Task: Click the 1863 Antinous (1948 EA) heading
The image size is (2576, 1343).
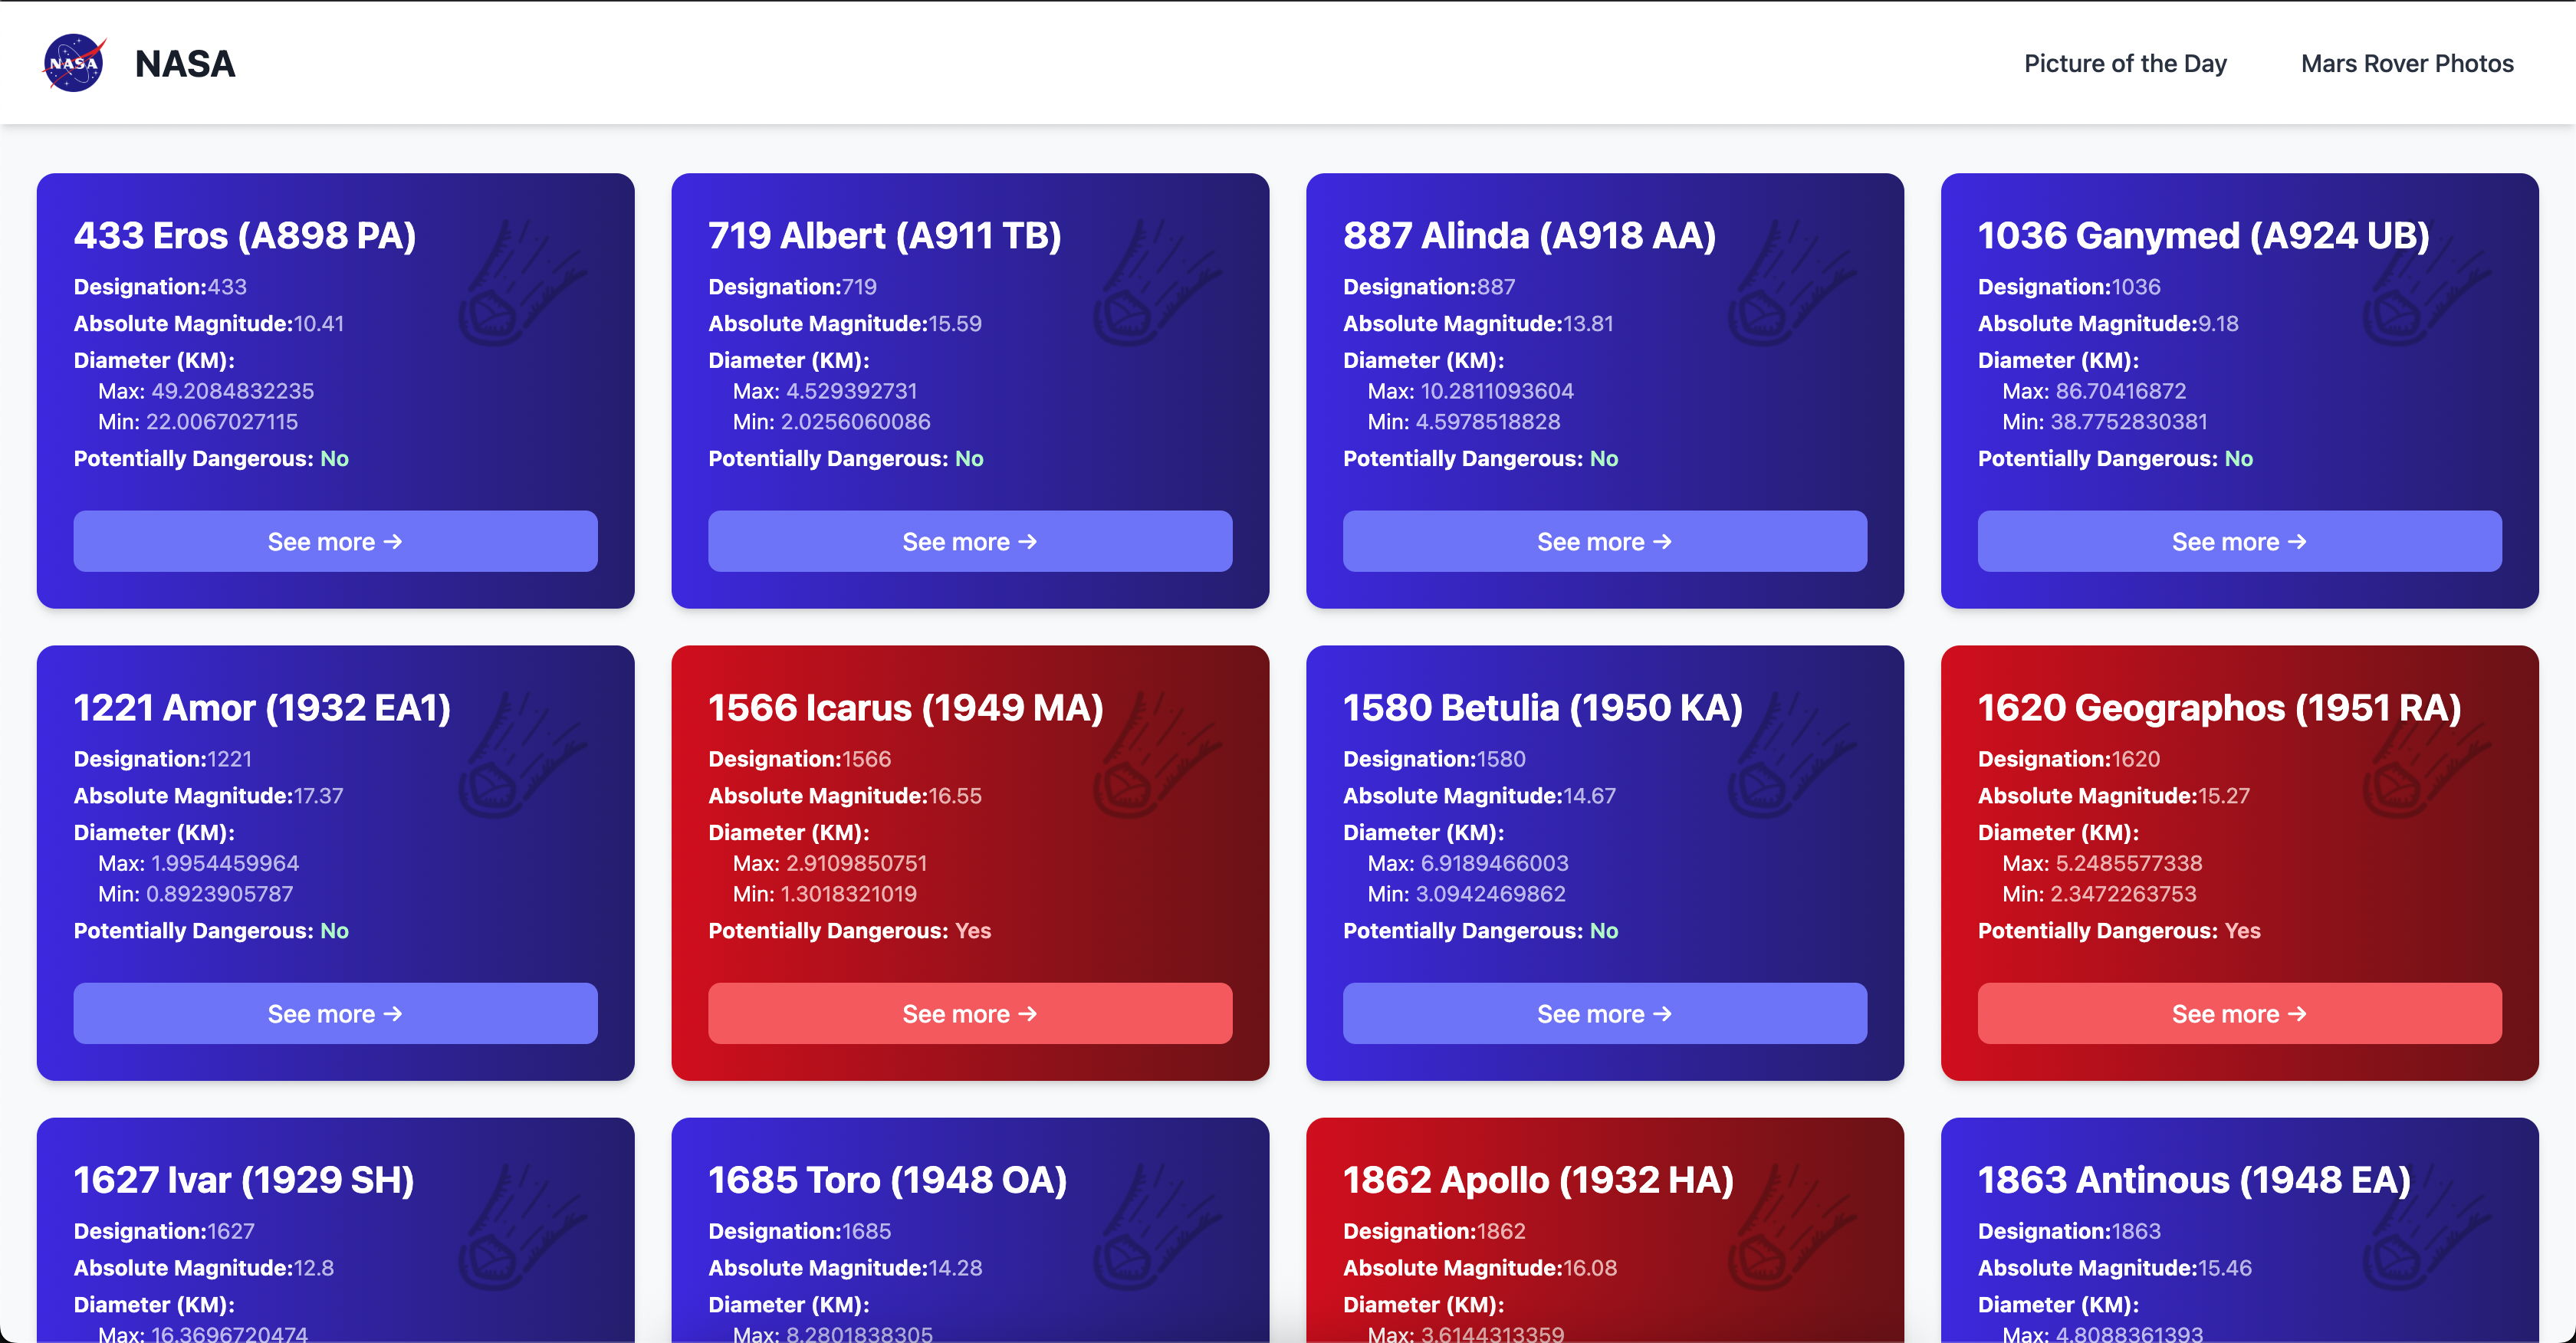Action: pyautogui.click(x=2195, y=1180)
